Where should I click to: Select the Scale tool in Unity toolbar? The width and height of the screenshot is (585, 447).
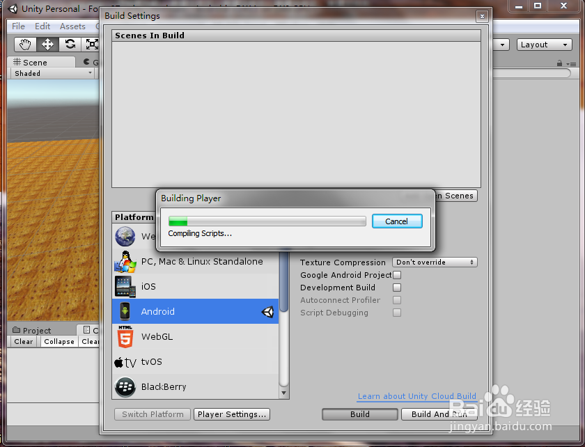(x=91, y=45)
